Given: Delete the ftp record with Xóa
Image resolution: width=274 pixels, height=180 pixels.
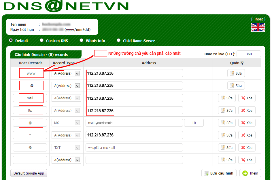Looking at the screenshot, I should [247, 110].
